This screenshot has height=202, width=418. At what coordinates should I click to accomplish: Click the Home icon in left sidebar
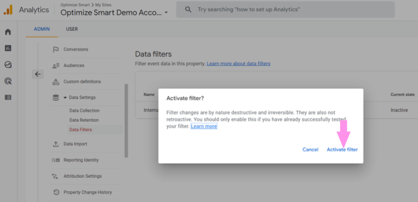[x=8, y=32]
